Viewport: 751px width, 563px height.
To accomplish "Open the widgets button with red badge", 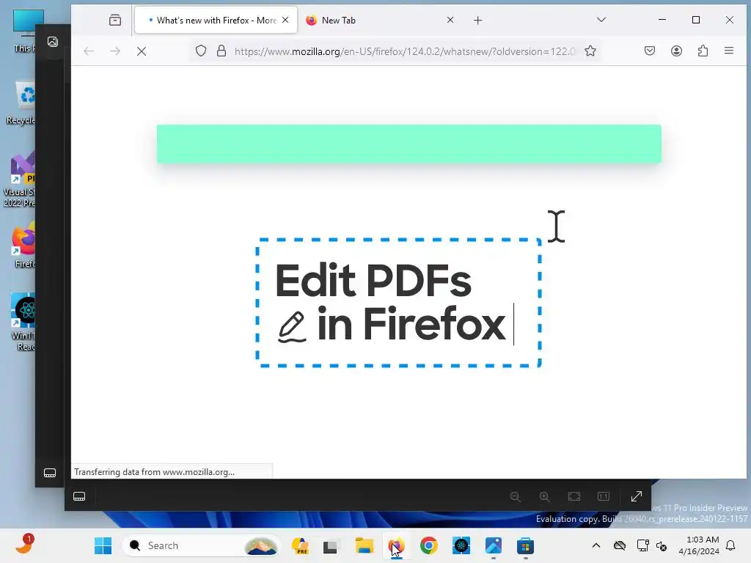I will click(x=24, y=545).
